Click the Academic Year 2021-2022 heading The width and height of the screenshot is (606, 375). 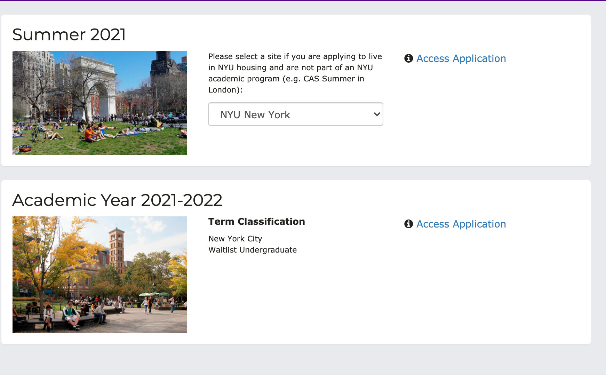117,200
